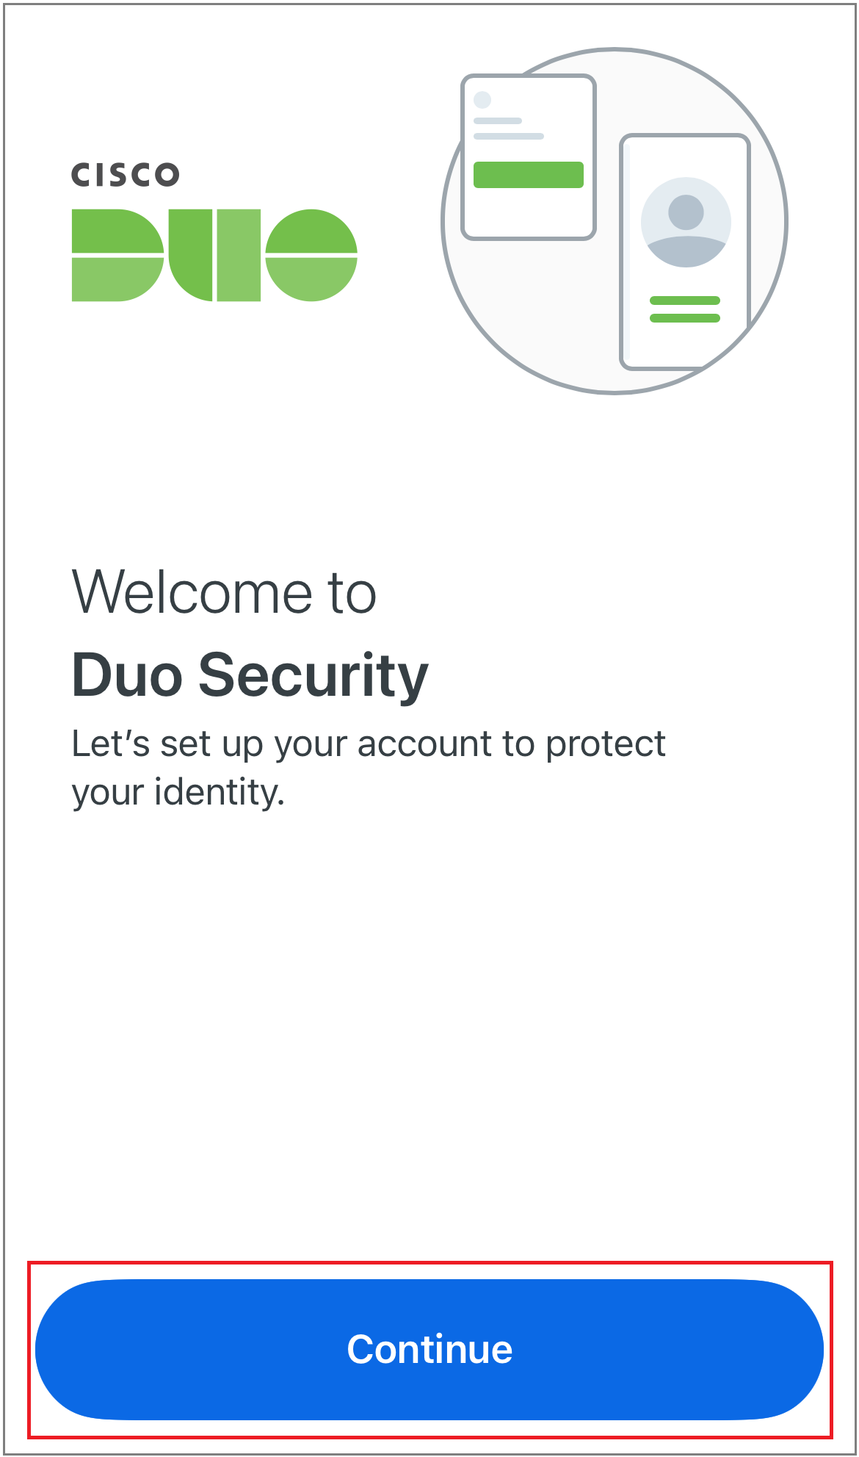This screenshot has width=859, height=1457.
Task: Click the gray dot avatar on the left card
Action: point(483,98)
